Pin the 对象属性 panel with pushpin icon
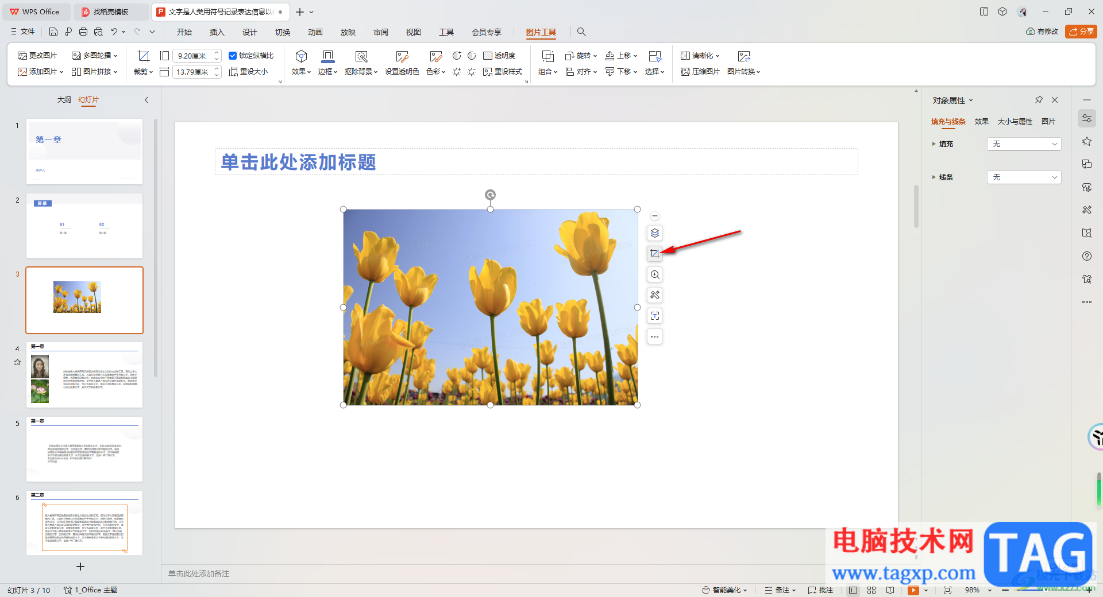This screenshot has height=597, width=1103. 1039,100
